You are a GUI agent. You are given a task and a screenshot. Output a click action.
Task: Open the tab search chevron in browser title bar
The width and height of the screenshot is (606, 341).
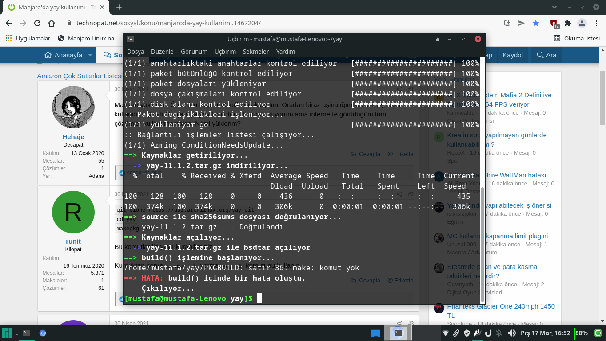[555, 7]
